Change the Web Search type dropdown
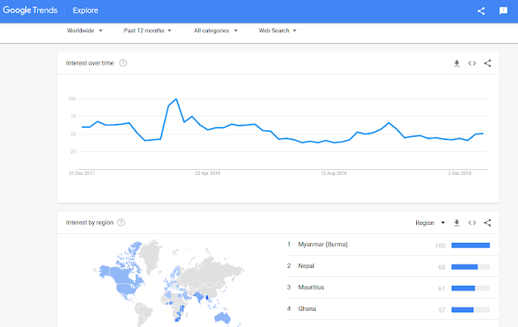518x327 pixels. 277,31
